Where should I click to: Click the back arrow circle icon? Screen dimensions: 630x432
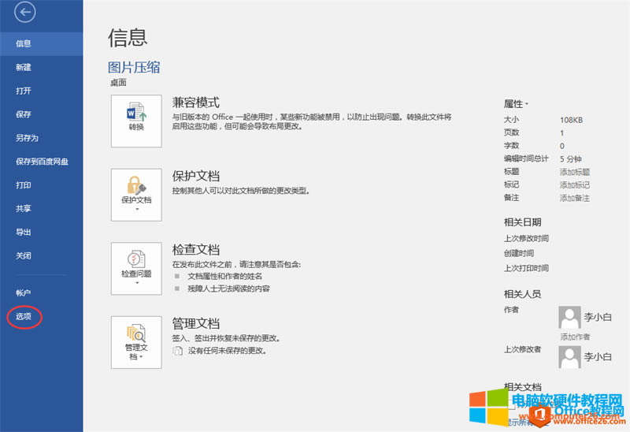(x=25, y=13)
